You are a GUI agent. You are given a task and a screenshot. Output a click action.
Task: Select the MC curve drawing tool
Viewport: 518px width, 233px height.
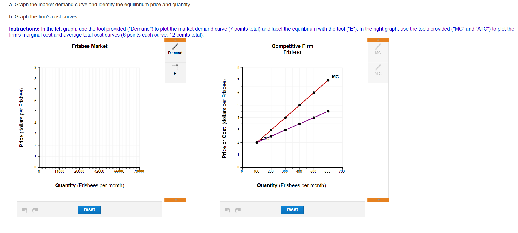[x=378, y=49]
